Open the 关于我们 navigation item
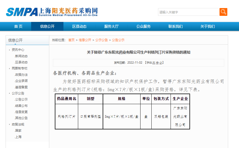The height and width of the screenshot is (148, 239). pos(208,26)
